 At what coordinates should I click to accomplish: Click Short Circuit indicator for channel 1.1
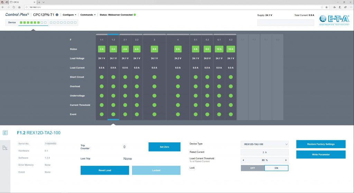102,77
